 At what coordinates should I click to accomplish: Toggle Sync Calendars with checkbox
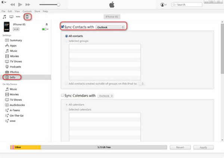[x=62, y=95]
